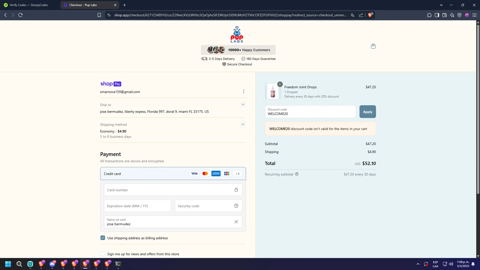Viewport: 480px width, 270px height.
Task: Uncheck Use shipping address as billing address
Action: coord(103,238)
